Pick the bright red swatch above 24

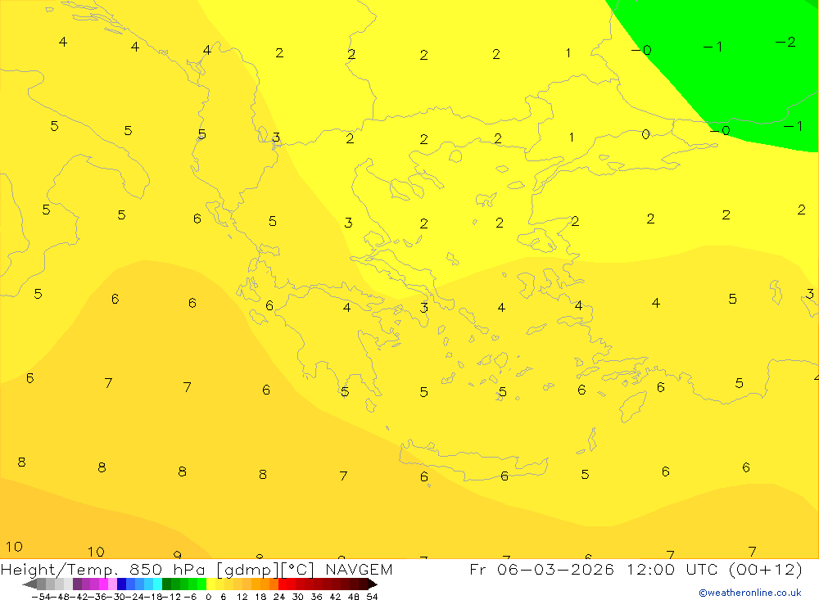tap(283, 584)
